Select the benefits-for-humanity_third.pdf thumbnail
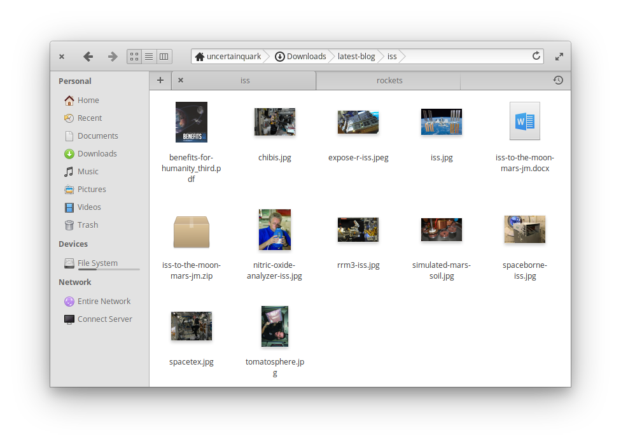 [192, 122]
